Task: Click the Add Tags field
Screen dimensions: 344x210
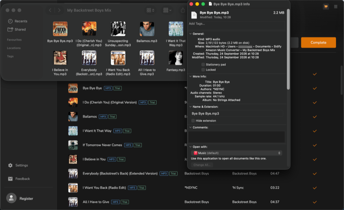Action: coord(237,25)
